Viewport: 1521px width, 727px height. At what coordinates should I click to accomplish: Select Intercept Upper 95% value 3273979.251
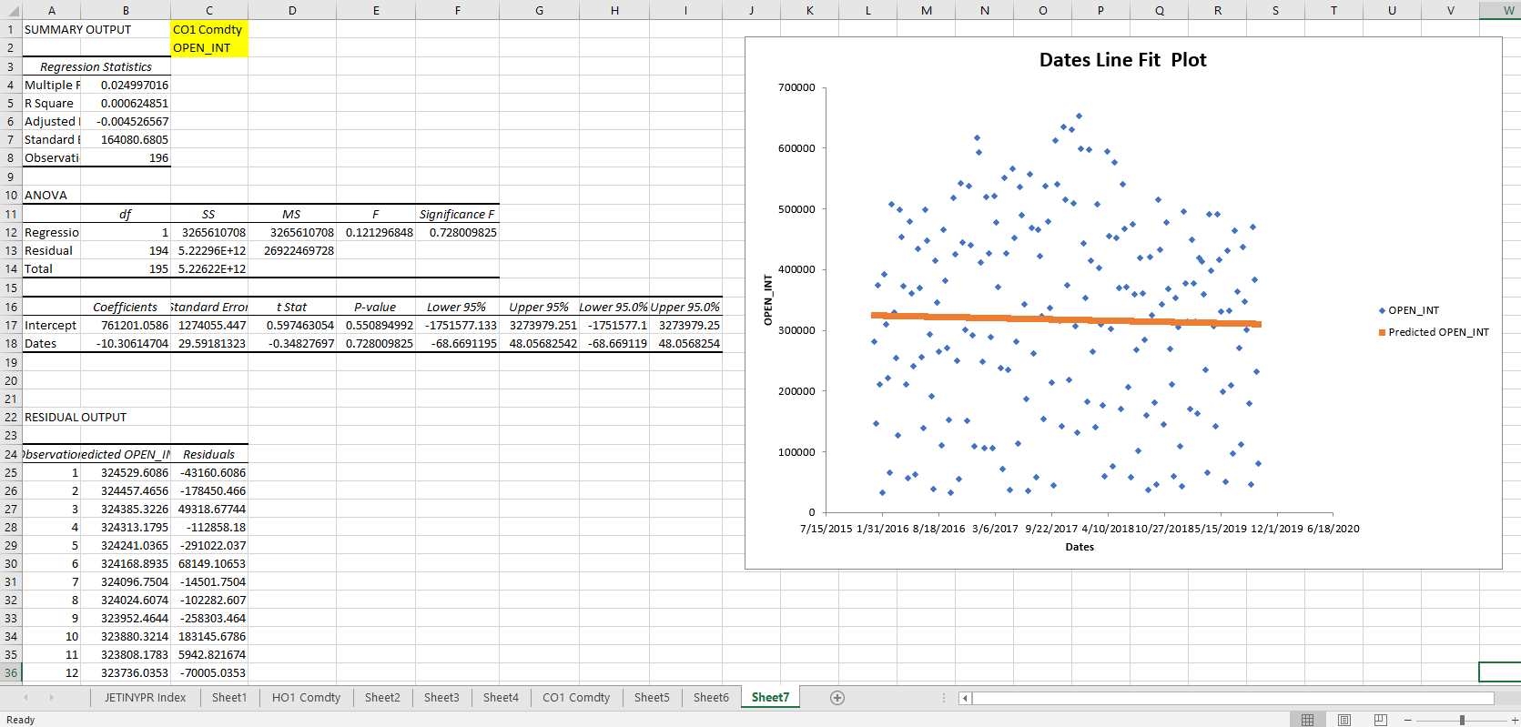(540, 325)
